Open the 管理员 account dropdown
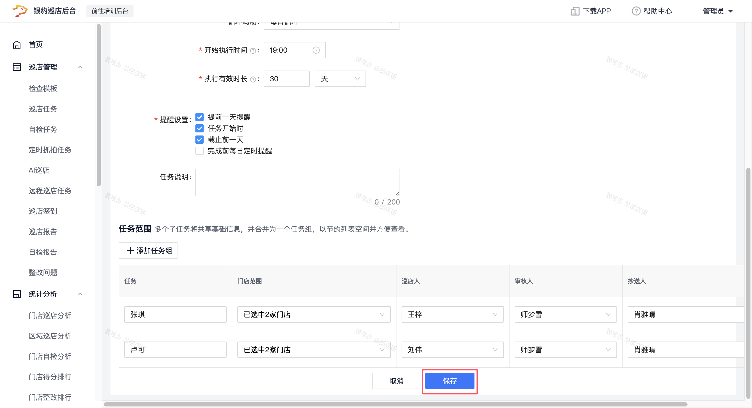Viewport: 752px width, 408px height. point(717,11)
